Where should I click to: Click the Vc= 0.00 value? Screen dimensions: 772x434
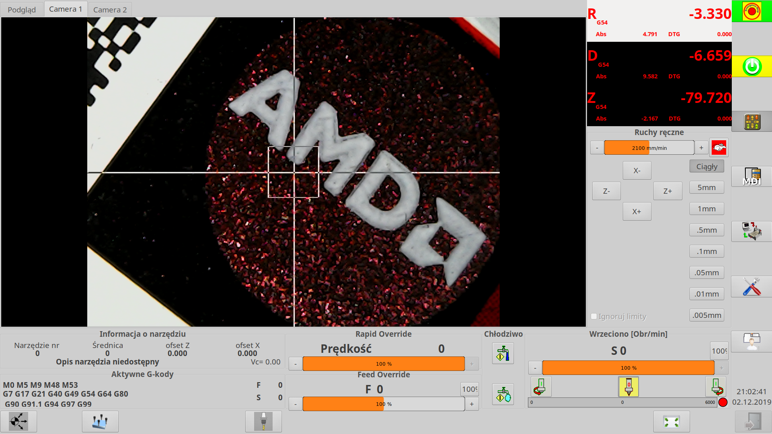pos(266,362)
